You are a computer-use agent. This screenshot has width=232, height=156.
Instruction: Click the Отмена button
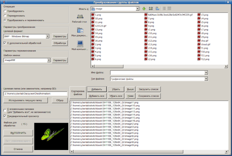(18, 149)
